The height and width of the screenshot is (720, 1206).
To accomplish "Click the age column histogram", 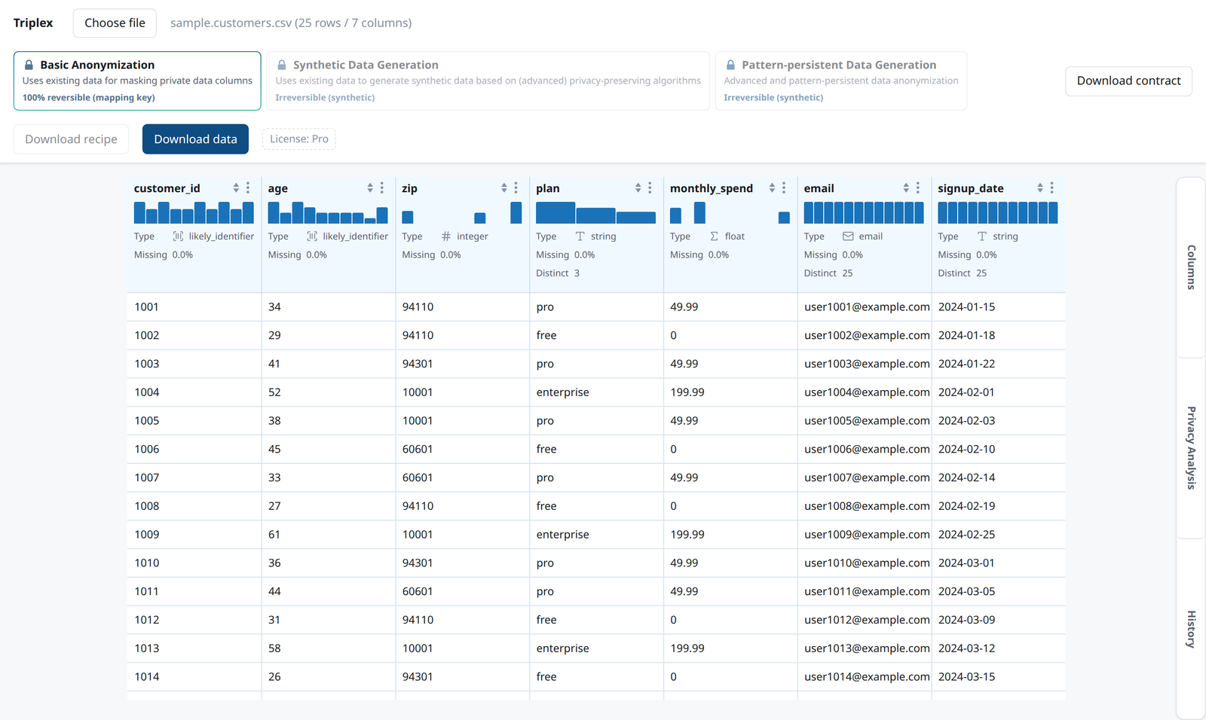I will (328, 213).
